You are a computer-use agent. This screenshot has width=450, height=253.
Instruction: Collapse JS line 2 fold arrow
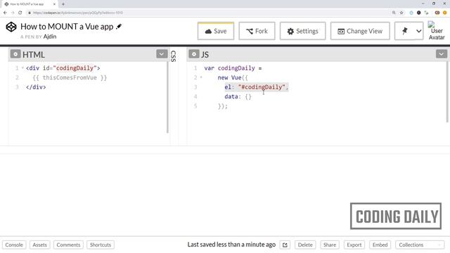[x=201, y=77]
